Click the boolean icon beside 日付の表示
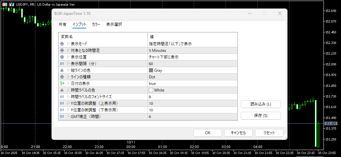The width and height of the screenshot is (341, 157). pos(62,83)
